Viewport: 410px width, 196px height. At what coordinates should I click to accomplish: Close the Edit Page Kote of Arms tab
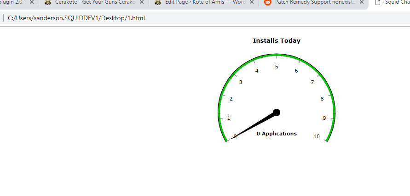pyautogui.click(x=252, y=2)
